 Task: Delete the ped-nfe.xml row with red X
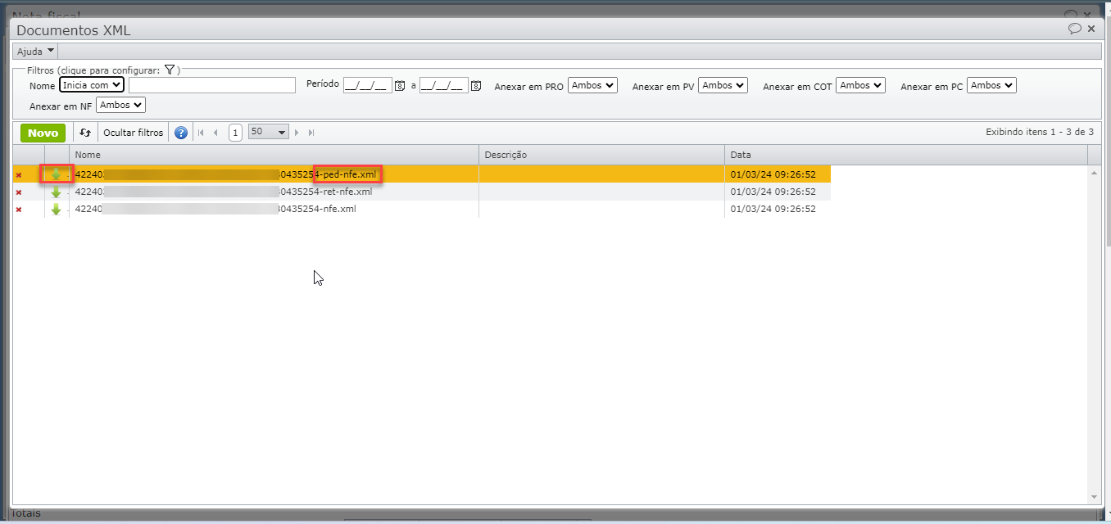point(19,174)
